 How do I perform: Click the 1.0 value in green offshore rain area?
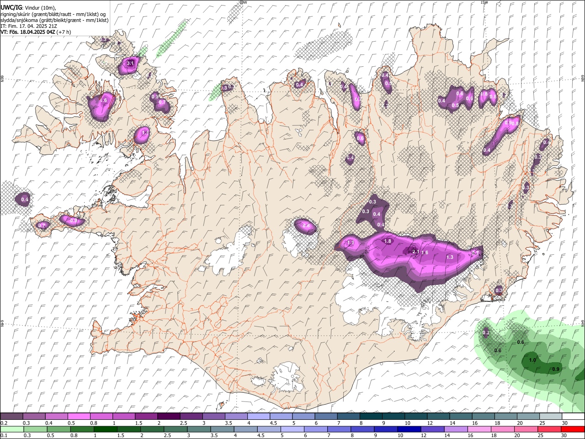[x=532, y=360]
